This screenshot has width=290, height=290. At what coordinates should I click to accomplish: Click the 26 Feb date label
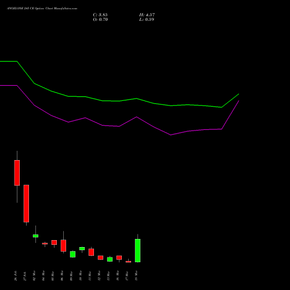point(16,276)
